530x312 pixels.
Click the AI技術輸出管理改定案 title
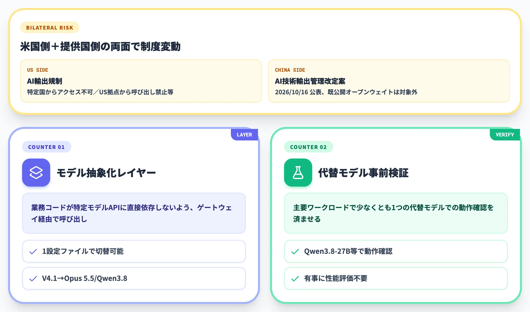310,81
